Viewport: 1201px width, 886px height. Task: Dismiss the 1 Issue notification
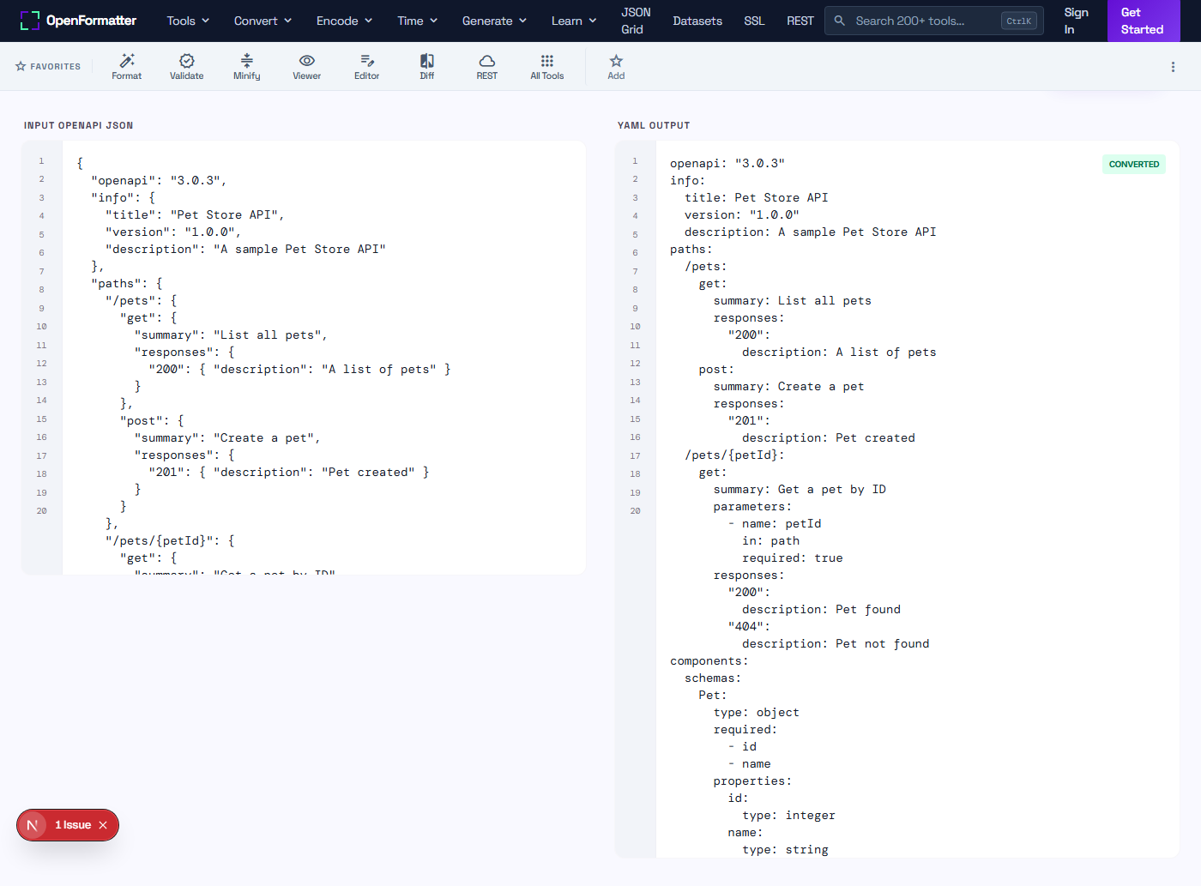tap(103, 825)
